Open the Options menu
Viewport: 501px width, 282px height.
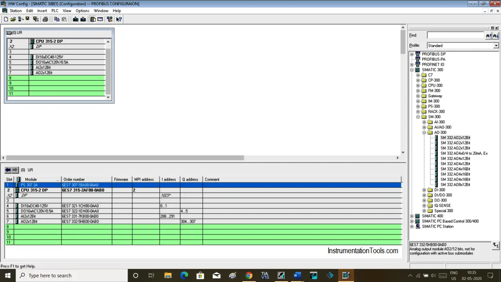[x=82, y=11]
